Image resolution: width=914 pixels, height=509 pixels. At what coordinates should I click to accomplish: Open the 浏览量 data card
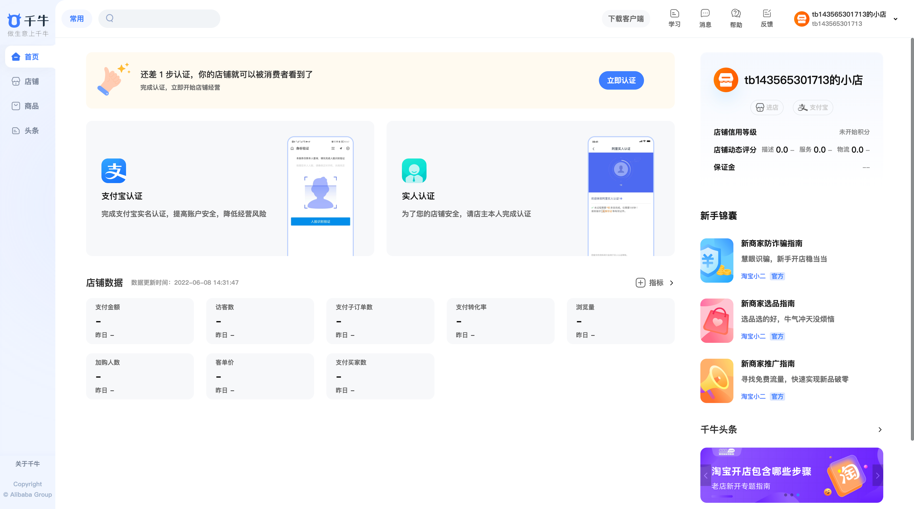(x=621, y=321)
